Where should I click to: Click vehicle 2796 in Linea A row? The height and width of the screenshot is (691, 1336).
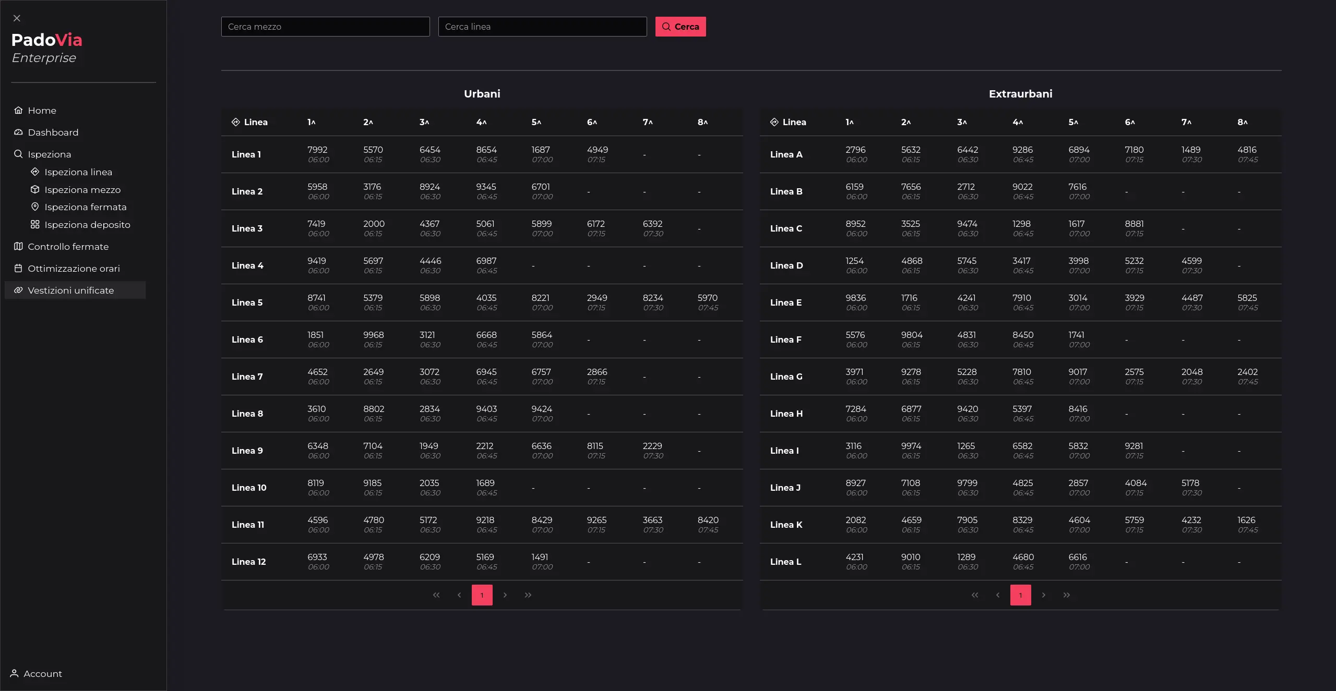[856, 150]
